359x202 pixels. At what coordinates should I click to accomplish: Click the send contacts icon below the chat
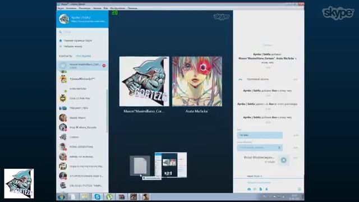coord(266,189)
